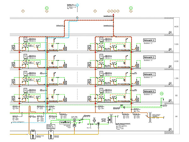Select the washing machine symbol in Wohnung Nr. 2.1
This screenshot has width=189, height=142.
137,66
